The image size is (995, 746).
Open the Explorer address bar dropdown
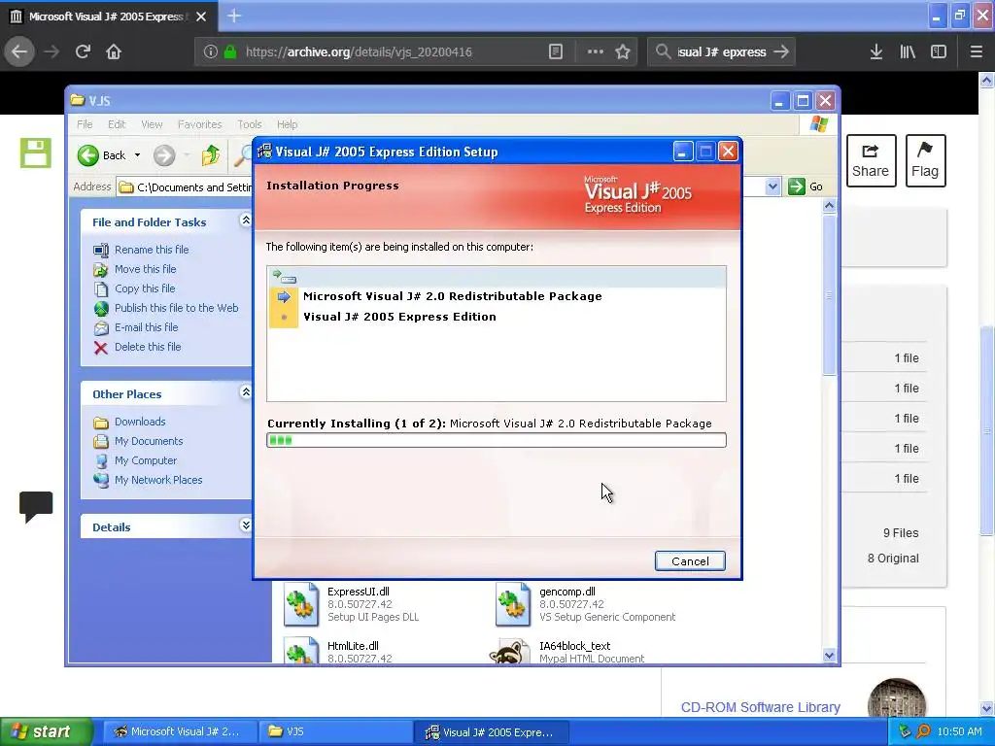click(x=772, y=186)
